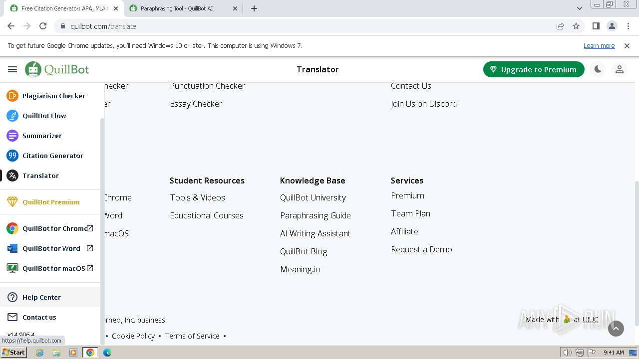Click the Plagiarism Checker sidebar icon

click(x=12, y=96)
